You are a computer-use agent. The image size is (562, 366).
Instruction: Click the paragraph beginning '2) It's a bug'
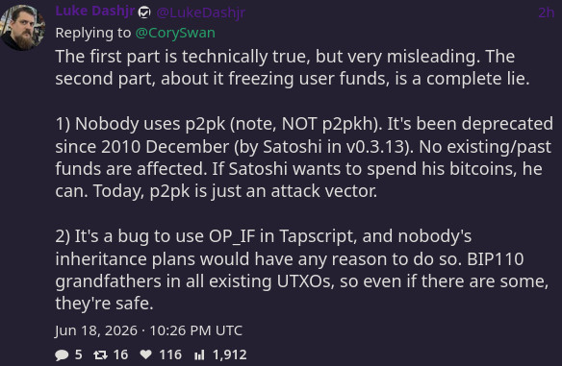(x=302, y=270)
